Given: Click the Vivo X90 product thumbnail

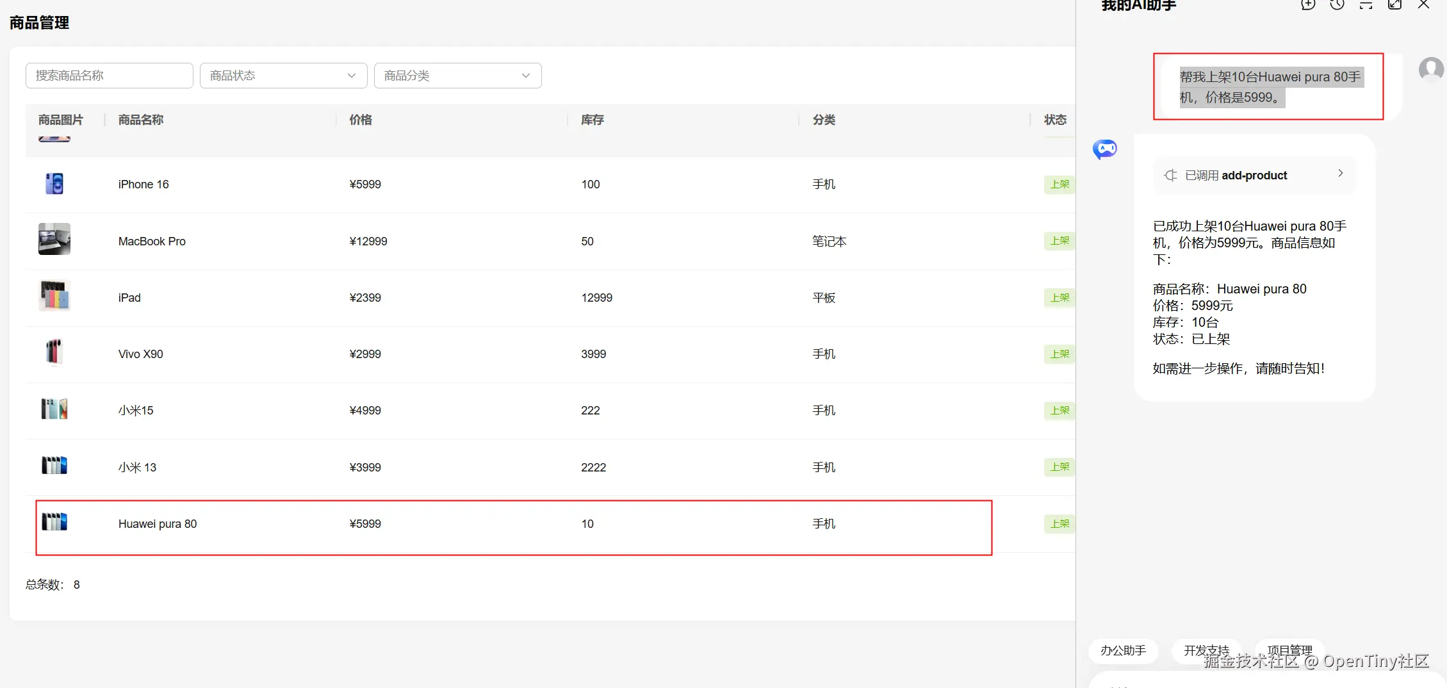Looking at the screenshot, I should (x=54, y=352).
